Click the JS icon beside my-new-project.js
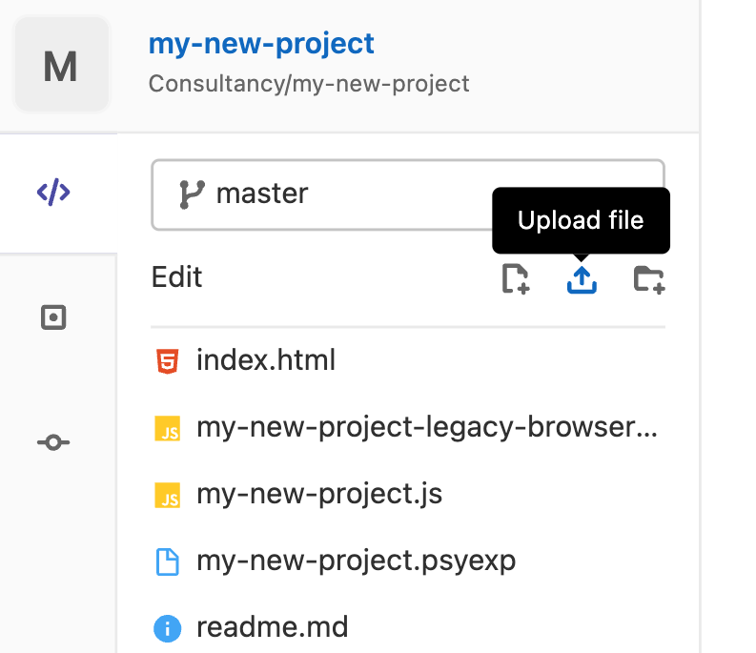Image resolution: width=756 pixels, height=653 pixels. click(x=167, y=496)
